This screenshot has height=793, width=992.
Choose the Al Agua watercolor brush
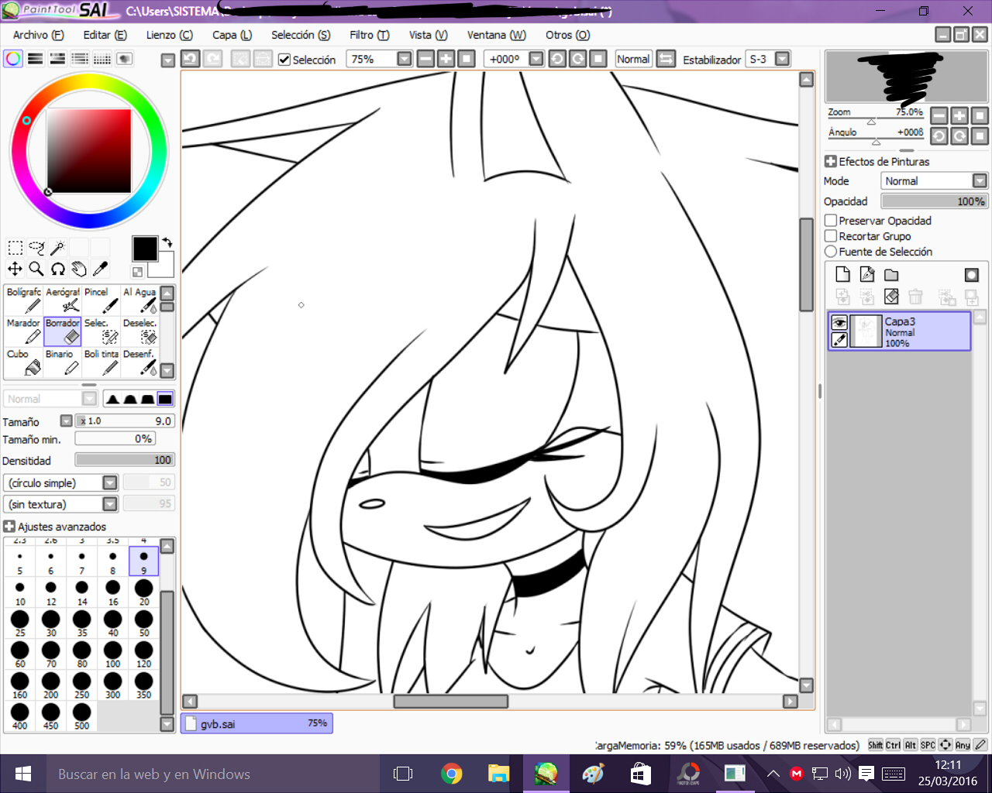pyautogui.click(x=140, y=300)
